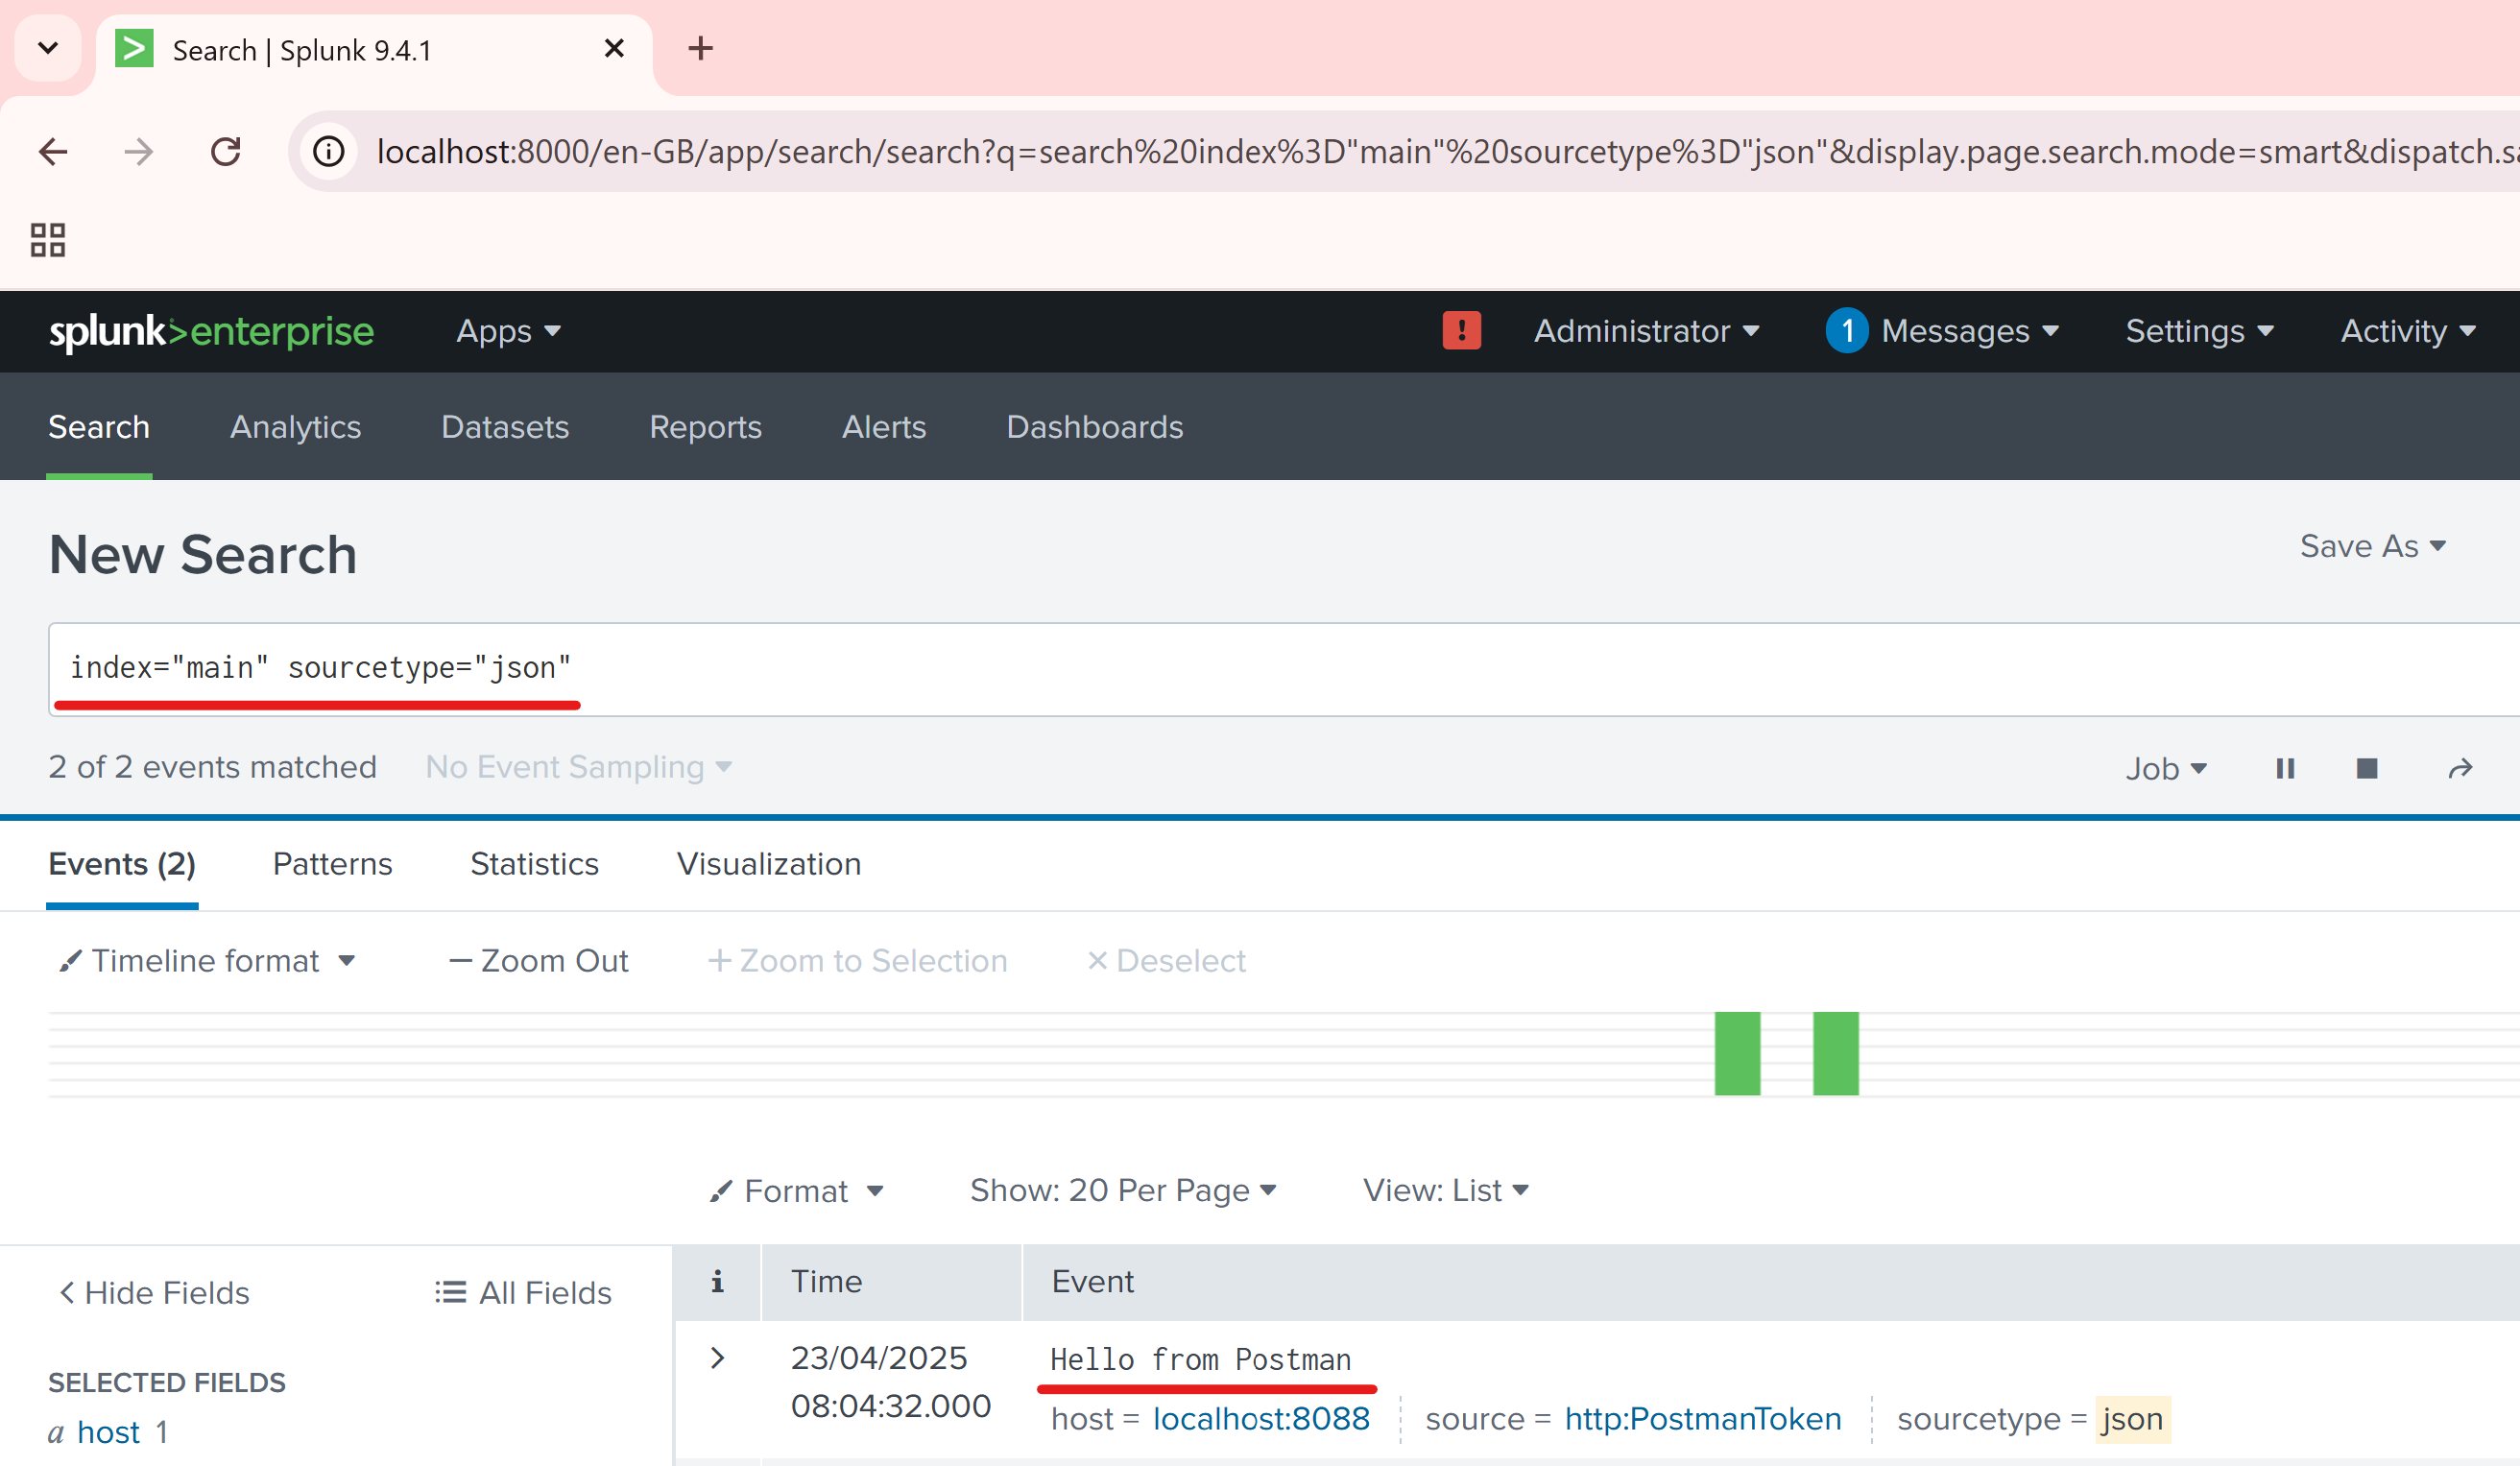Viewport: 2520px width, 1466px height.
Task: Pause the running search job
Action: (x=2284, y=768)
